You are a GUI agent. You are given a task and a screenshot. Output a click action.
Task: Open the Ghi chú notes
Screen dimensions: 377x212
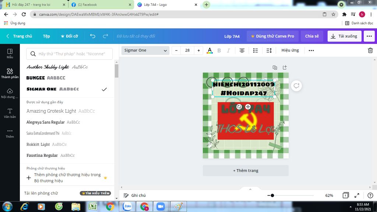pos(135,195)
